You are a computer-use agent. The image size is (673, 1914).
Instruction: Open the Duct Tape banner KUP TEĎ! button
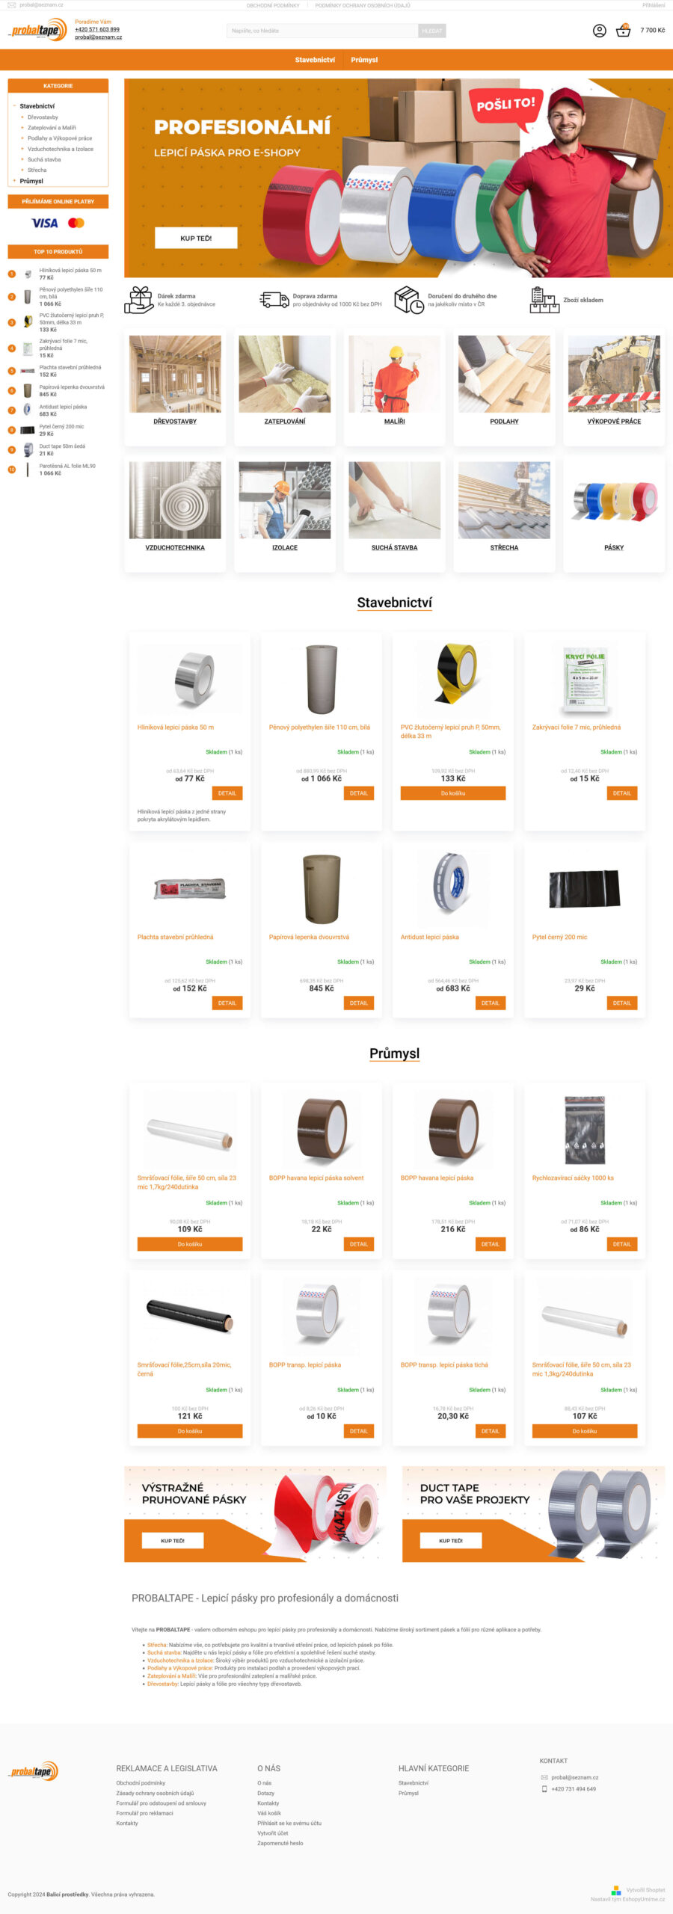click(451, 1540)
